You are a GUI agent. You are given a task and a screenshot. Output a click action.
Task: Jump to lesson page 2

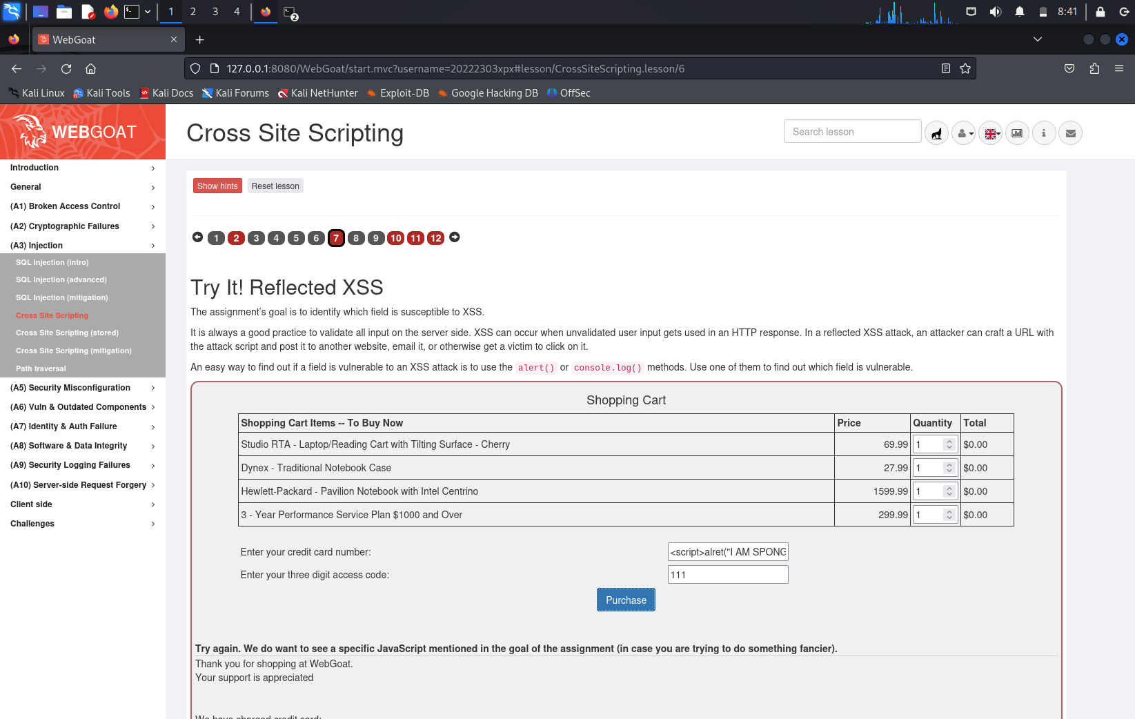(236, 238)
